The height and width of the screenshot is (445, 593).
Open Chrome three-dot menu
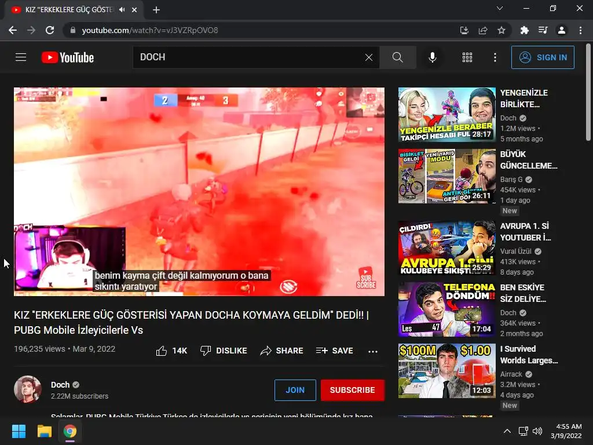[x=580, y=30]
